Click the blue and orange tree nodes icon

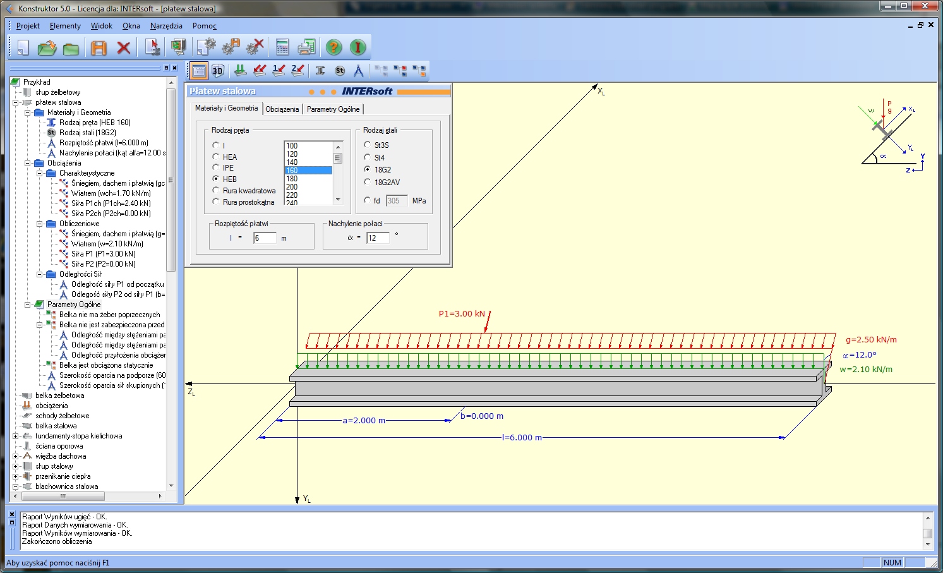tap(419, 71)
